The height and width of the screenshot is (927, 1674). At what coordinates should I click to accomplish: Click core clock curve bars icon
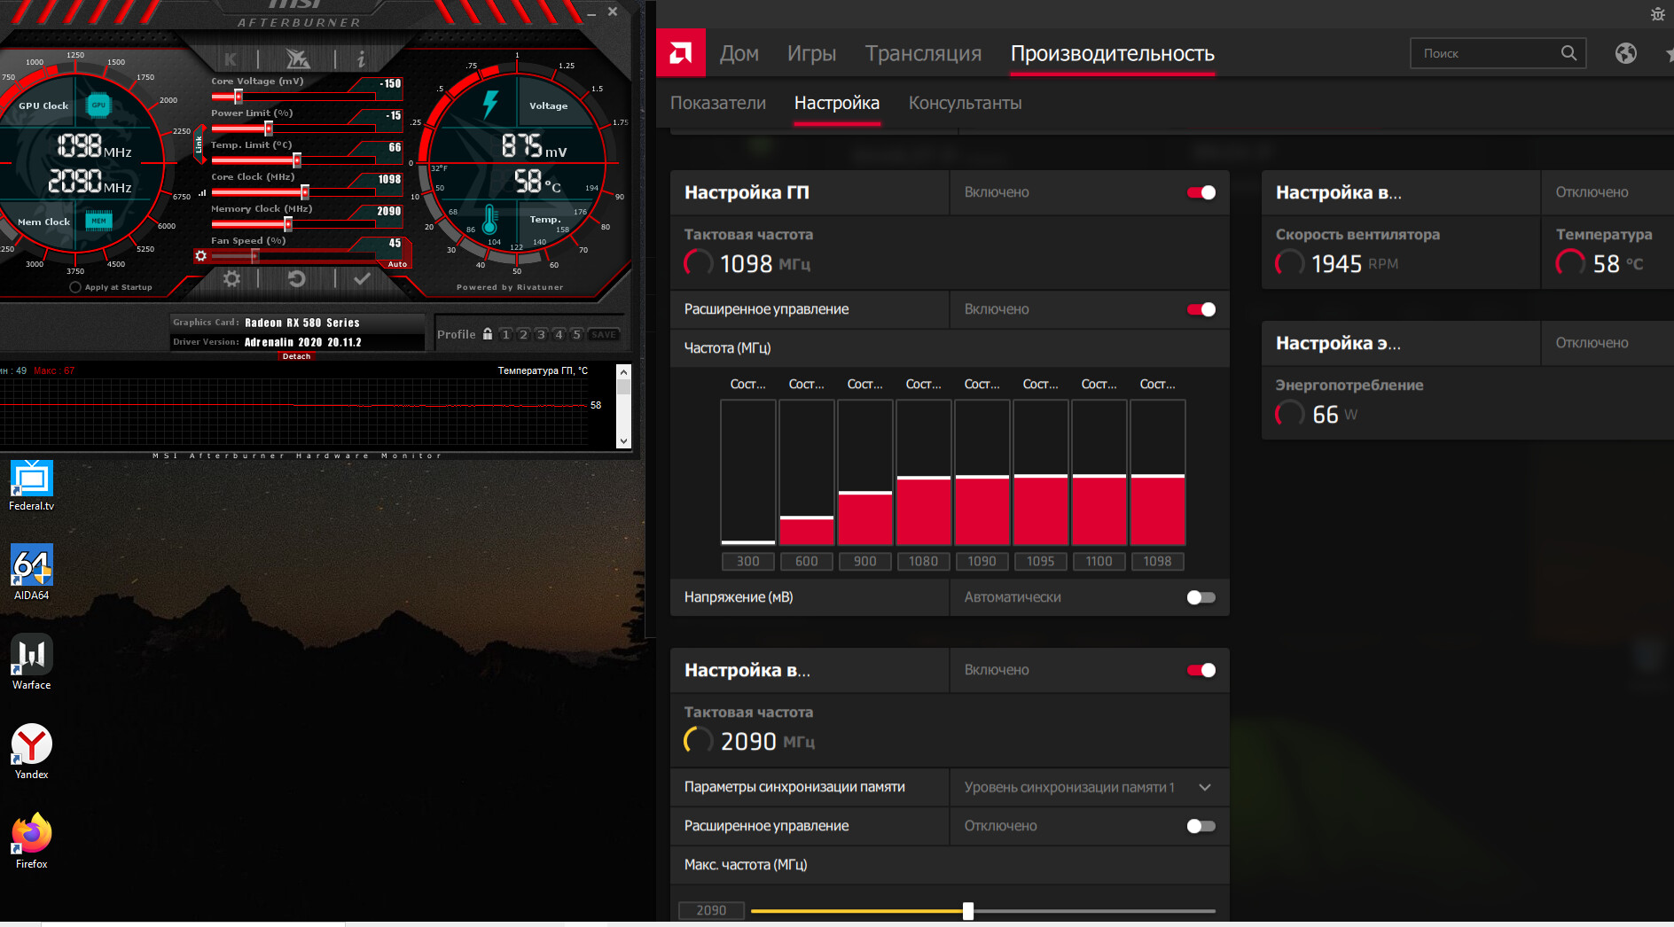click(x=202, y=192)
